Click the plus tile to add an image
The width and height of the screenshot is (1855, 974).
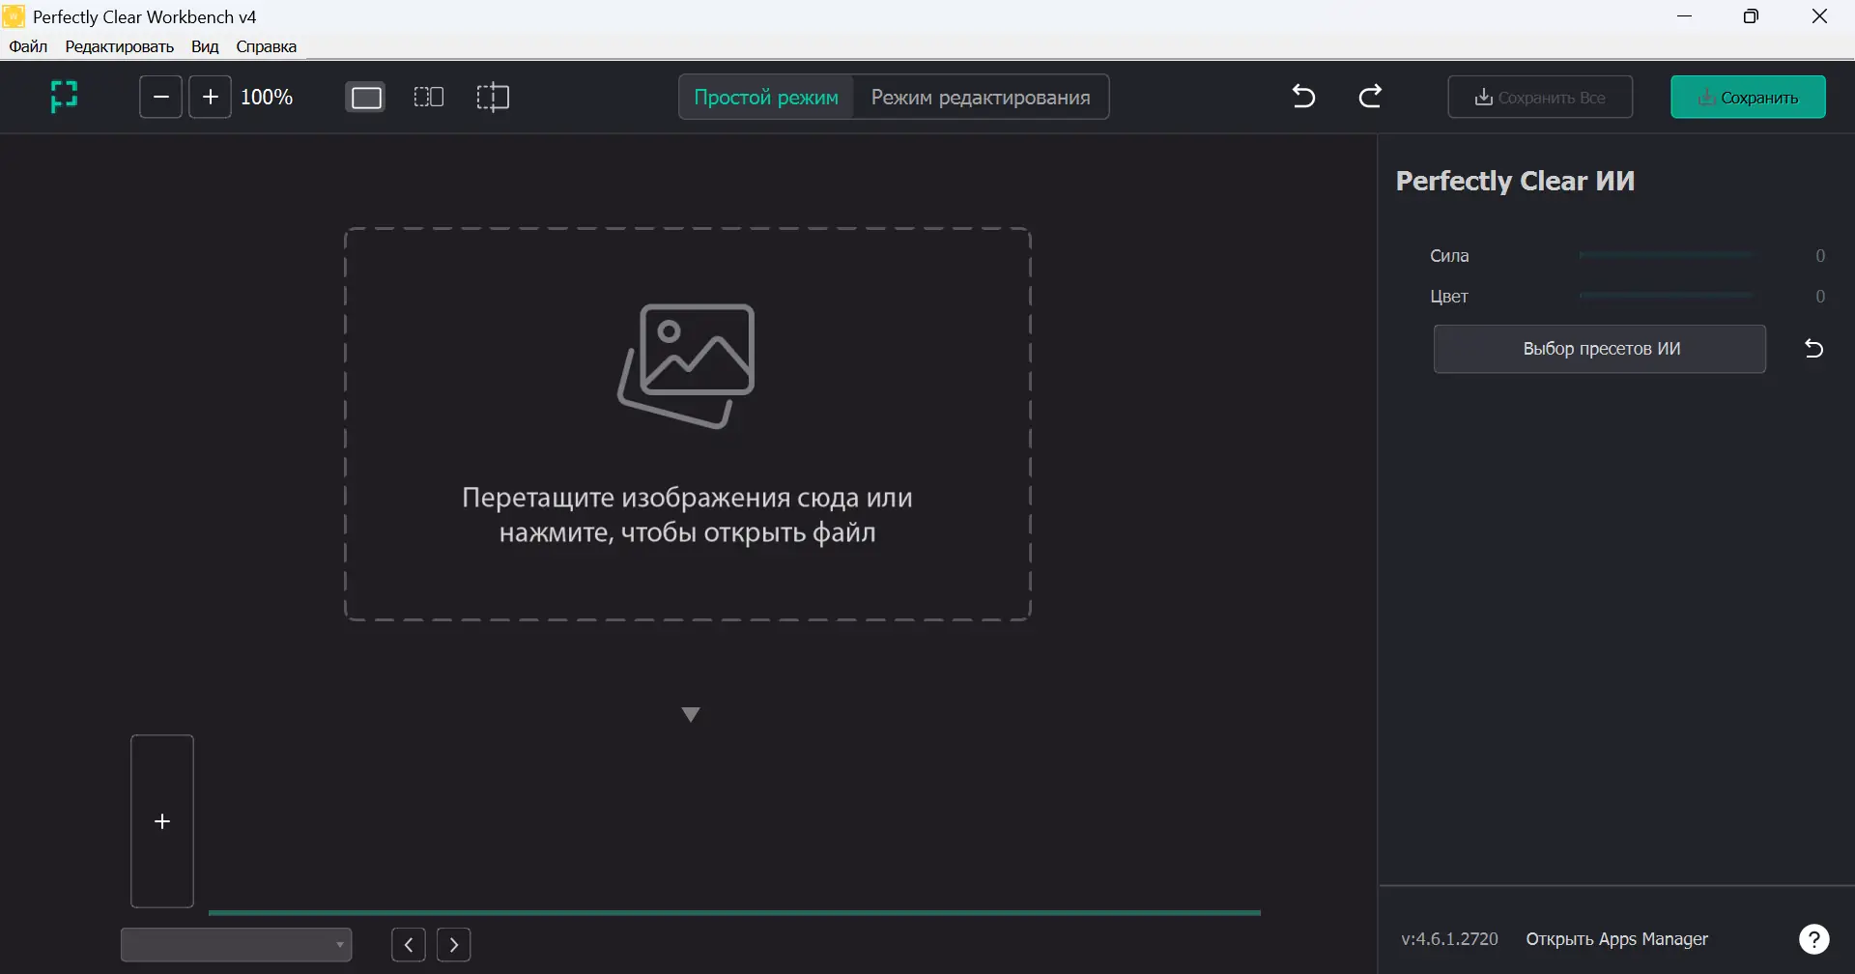click(161, 820)
